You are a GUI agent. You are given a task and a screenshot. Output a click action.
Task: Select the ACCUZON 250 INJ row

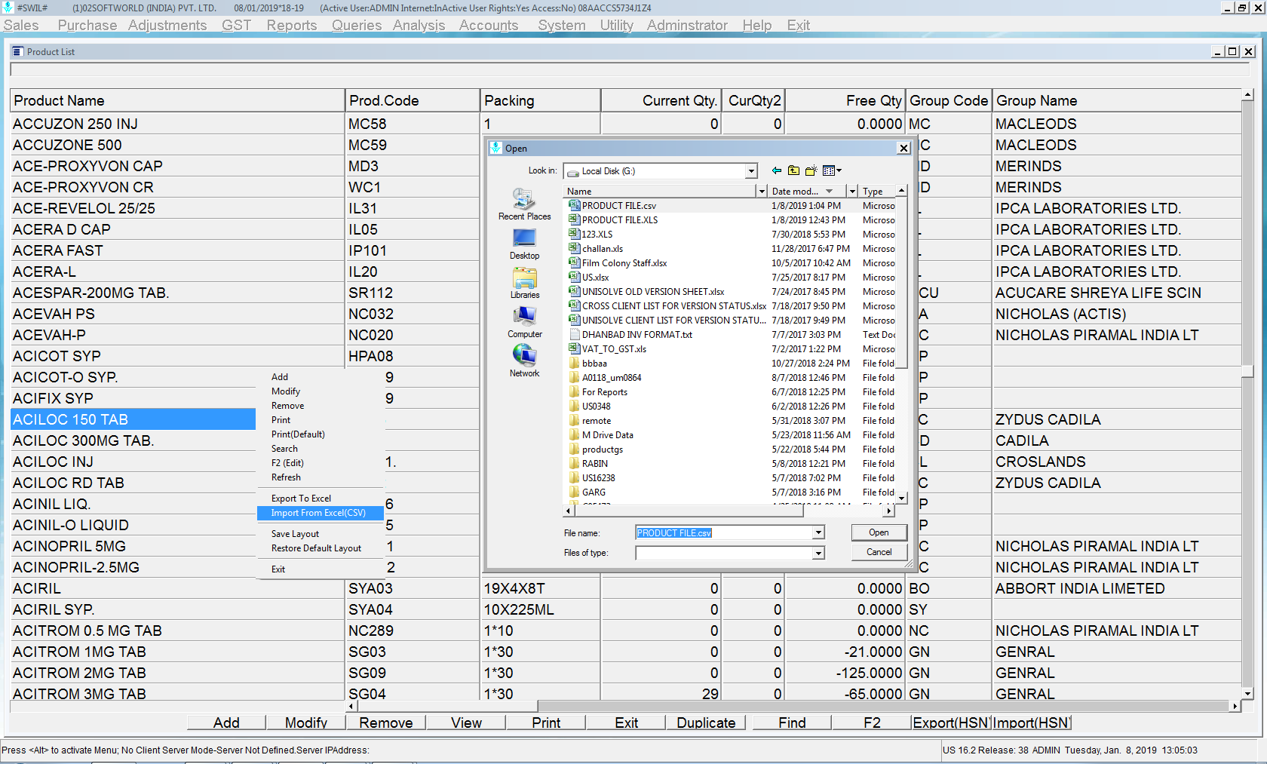(626, 124)
